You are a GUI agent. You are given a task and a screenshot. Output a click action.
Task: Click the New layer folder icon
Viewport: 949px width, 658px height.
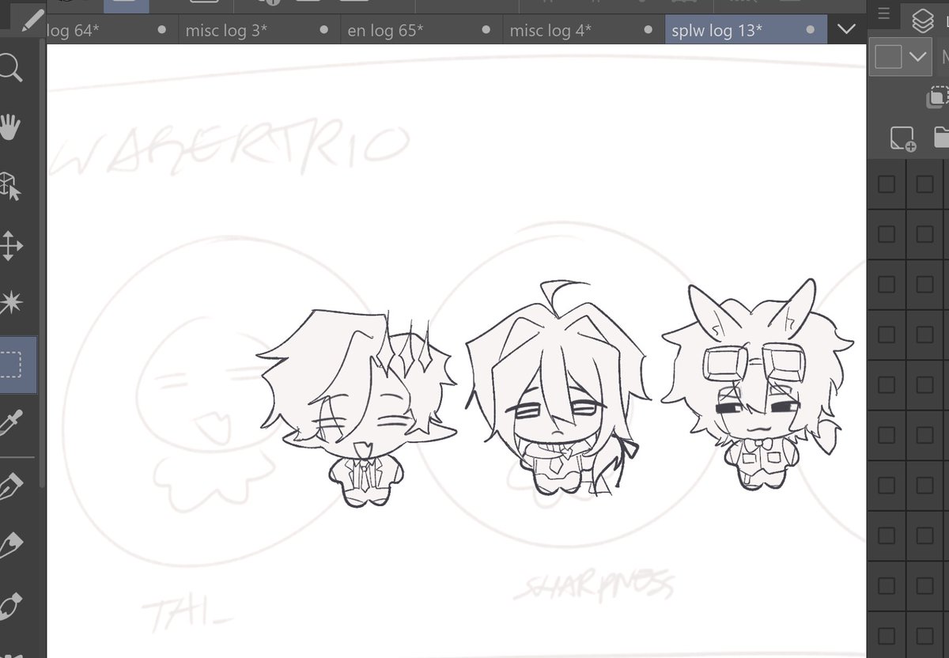(x=941, y=138)
